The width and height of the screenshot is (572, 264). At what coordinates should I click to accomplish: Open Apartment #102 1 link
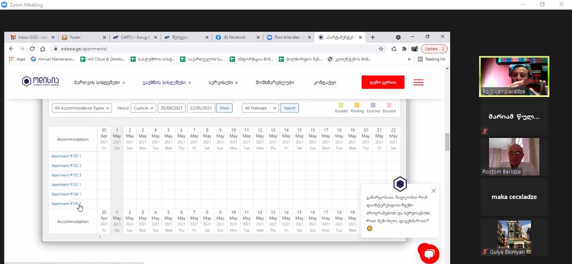[66, 156]
